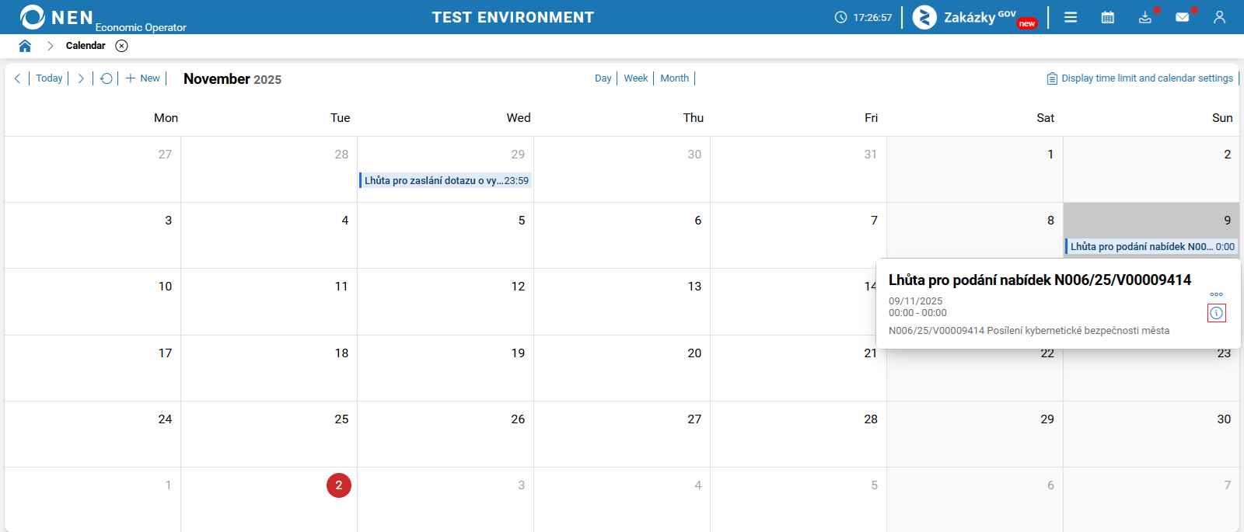The width and height of the screenshot is (1244, 532).
Task: Select November 28 cell
Action: [x=798, y=434]
